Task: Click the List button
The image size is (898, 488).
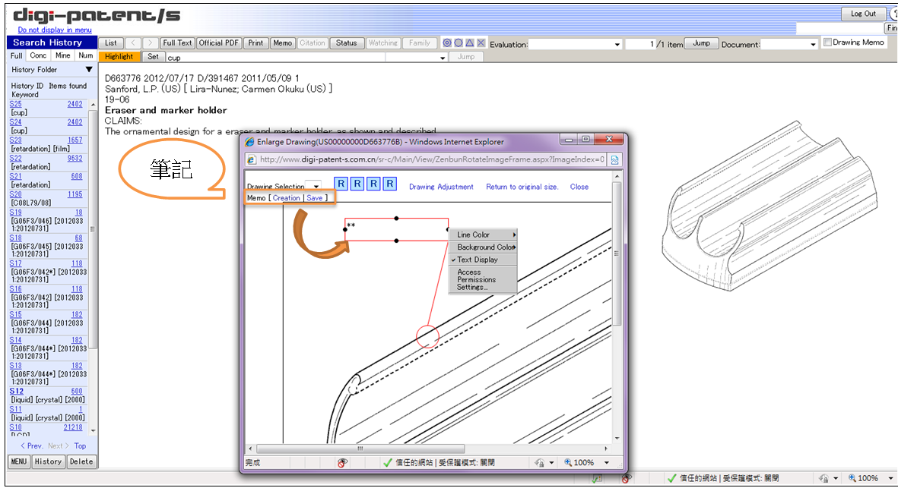Action: pos(110,43)
